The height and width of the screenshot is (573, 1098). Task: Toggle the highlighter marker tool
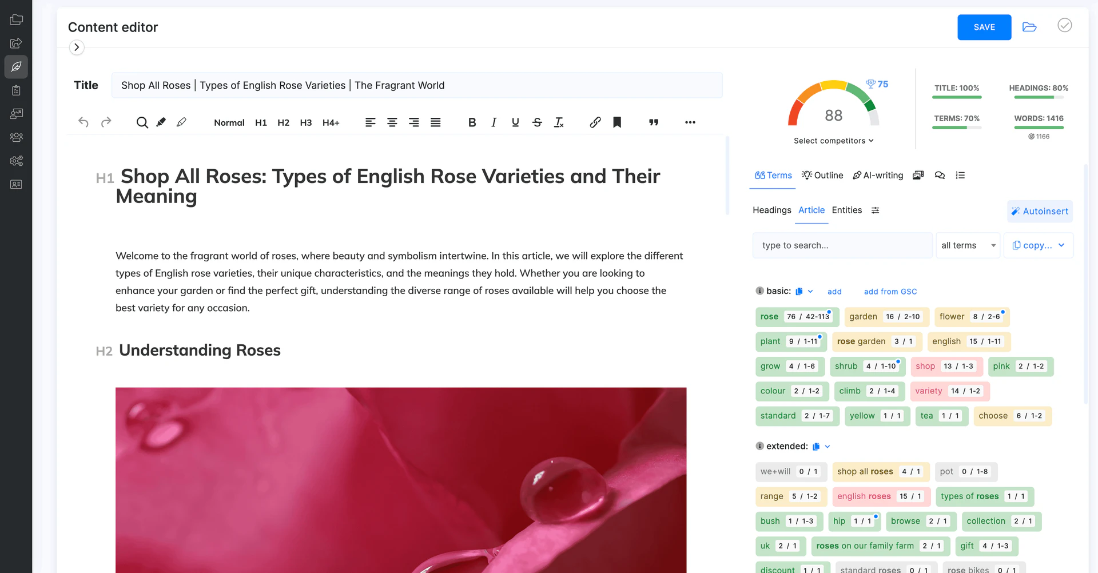[161, 122]
